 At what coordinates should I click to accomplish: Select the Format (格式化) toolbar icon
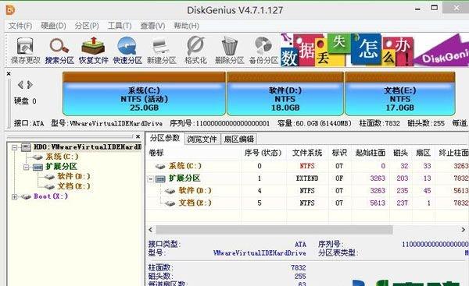click(x=195, y=51)
